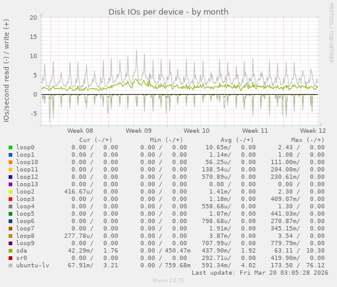Click the loop13 purple legend swatch
Viewport: 337px width, 287px height.
10,184
